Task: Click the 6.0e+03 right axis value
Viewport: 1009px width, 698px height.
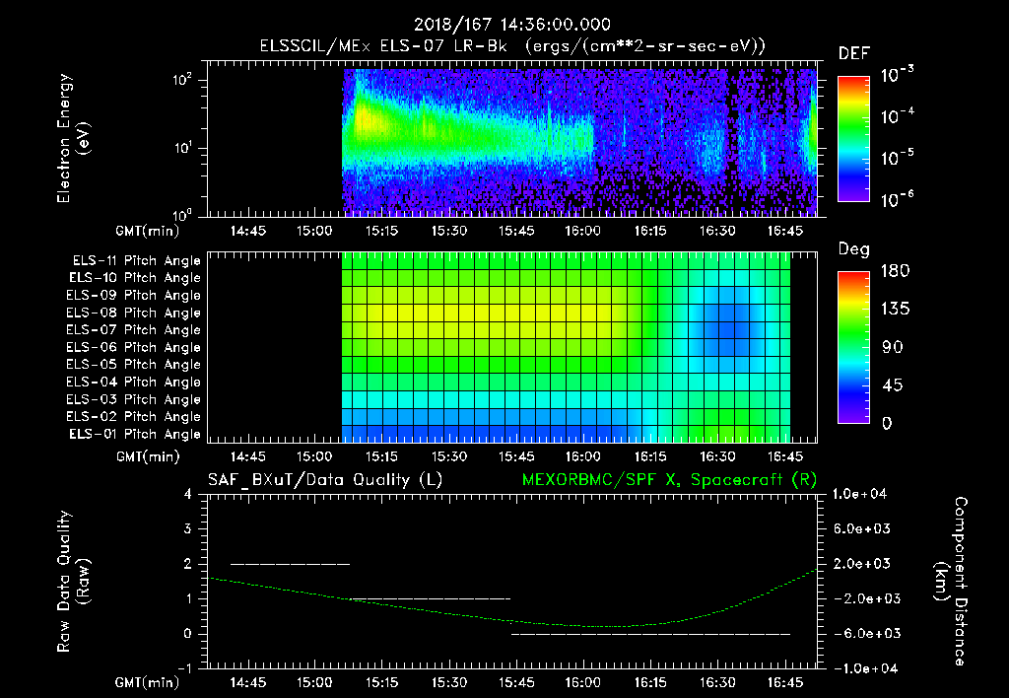Action: coord(861,529)
